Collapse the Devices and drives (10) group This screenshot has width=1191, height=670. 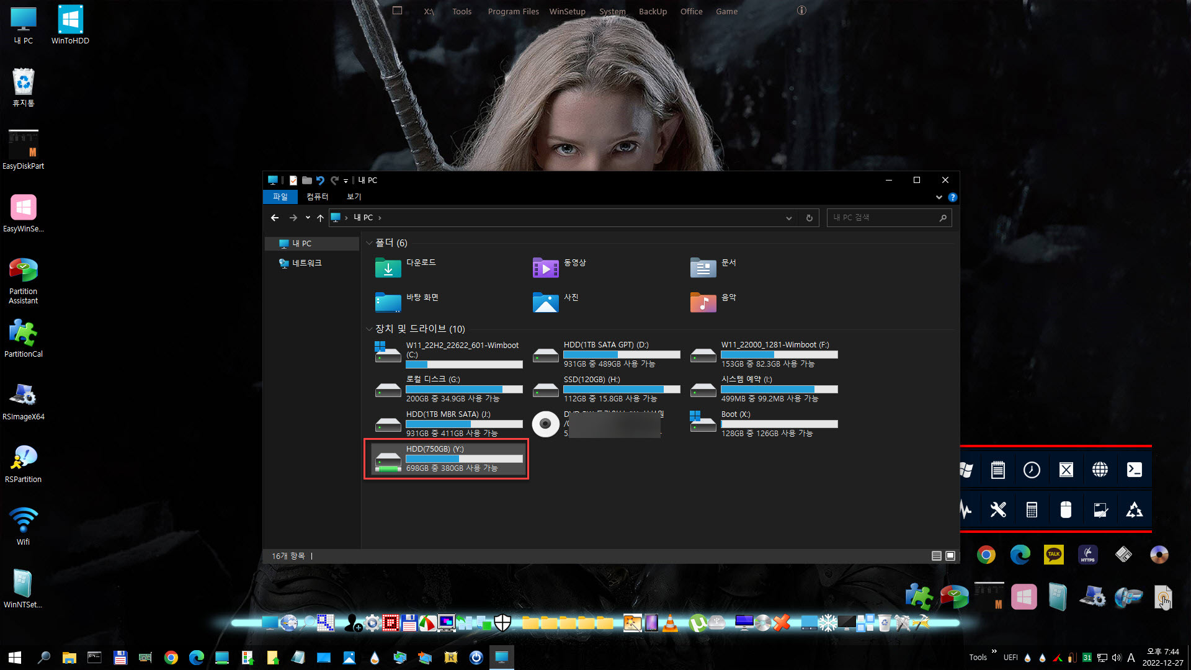click(370, 329)
